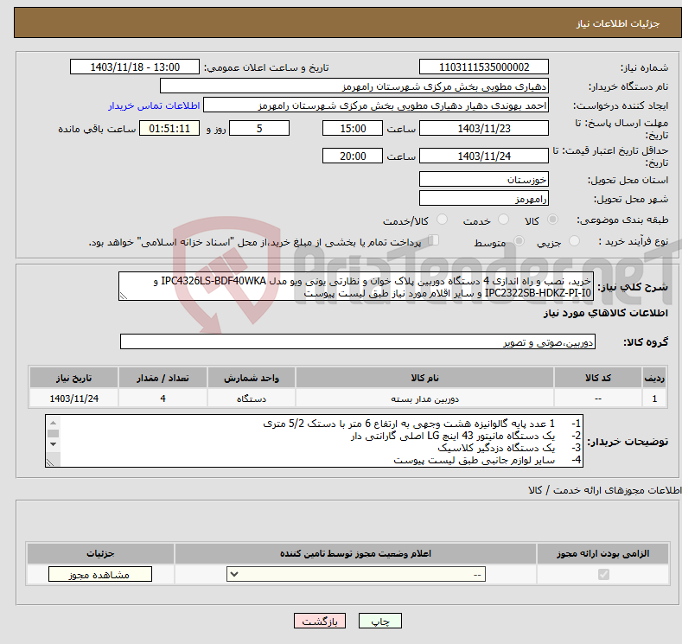Click the چاپ (print) button
Image resolution: width=682 pixels, height=644 pixels.
[379, 621]
